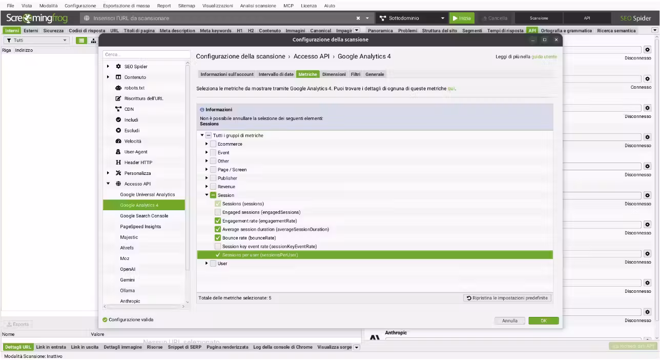The height and width of the screenshot is (360, 660).
Task: Click the Includi checkmark icon
Action: (119, 120)
